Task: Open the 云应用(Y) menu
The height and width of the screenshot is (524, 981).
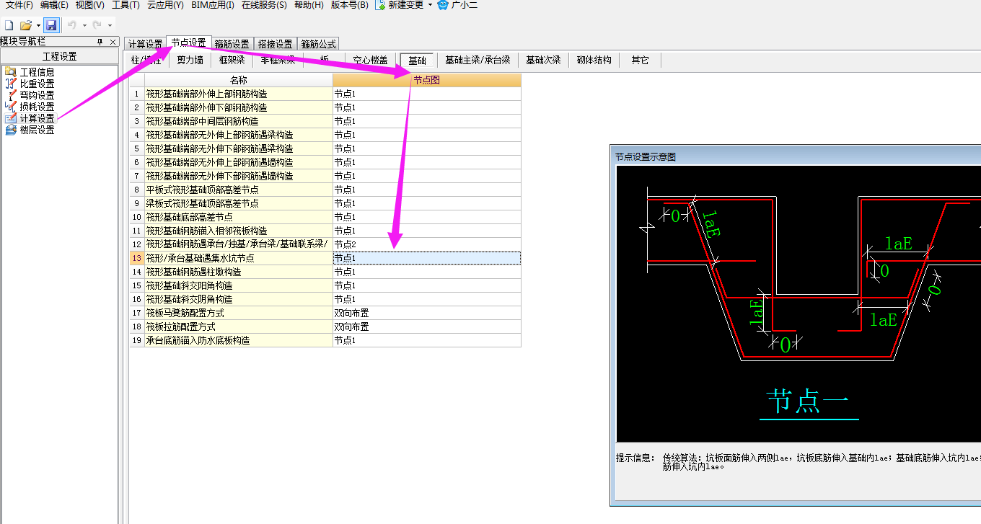Action: (165, 5)
